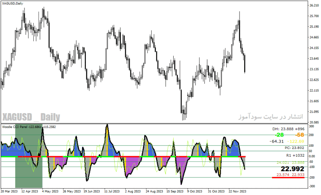Click the DH: 23.888 +896 label
321x195 pixels.
tap(288, 129)
